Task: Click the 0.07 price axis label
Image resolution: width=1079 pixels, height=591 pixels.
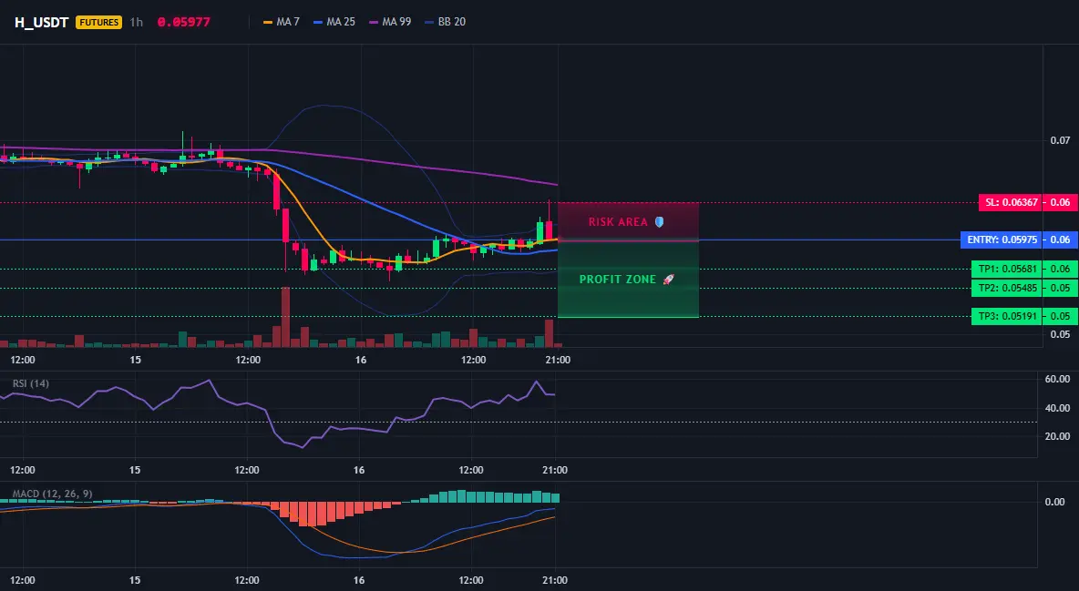Action: tap(1060, 140)
